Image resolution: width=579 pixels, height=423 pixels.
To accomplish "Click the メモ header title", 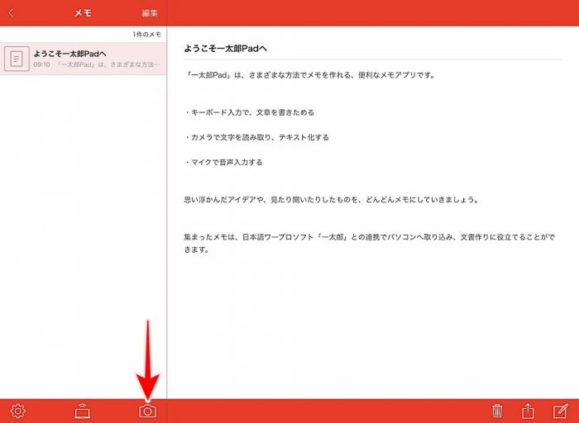I will (x=83, y=13).
